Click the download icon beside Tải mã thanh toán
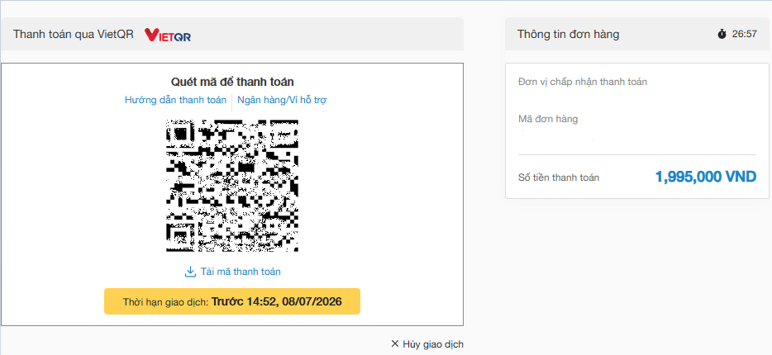772x355 pixels. pyautogui.click(x=190, y=272)
